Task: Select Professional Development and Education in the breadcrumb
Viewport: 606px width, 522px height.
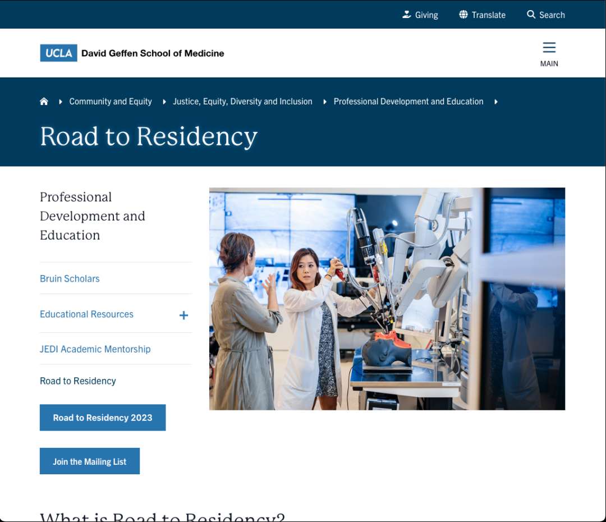Action: click(x=408, y=101)
